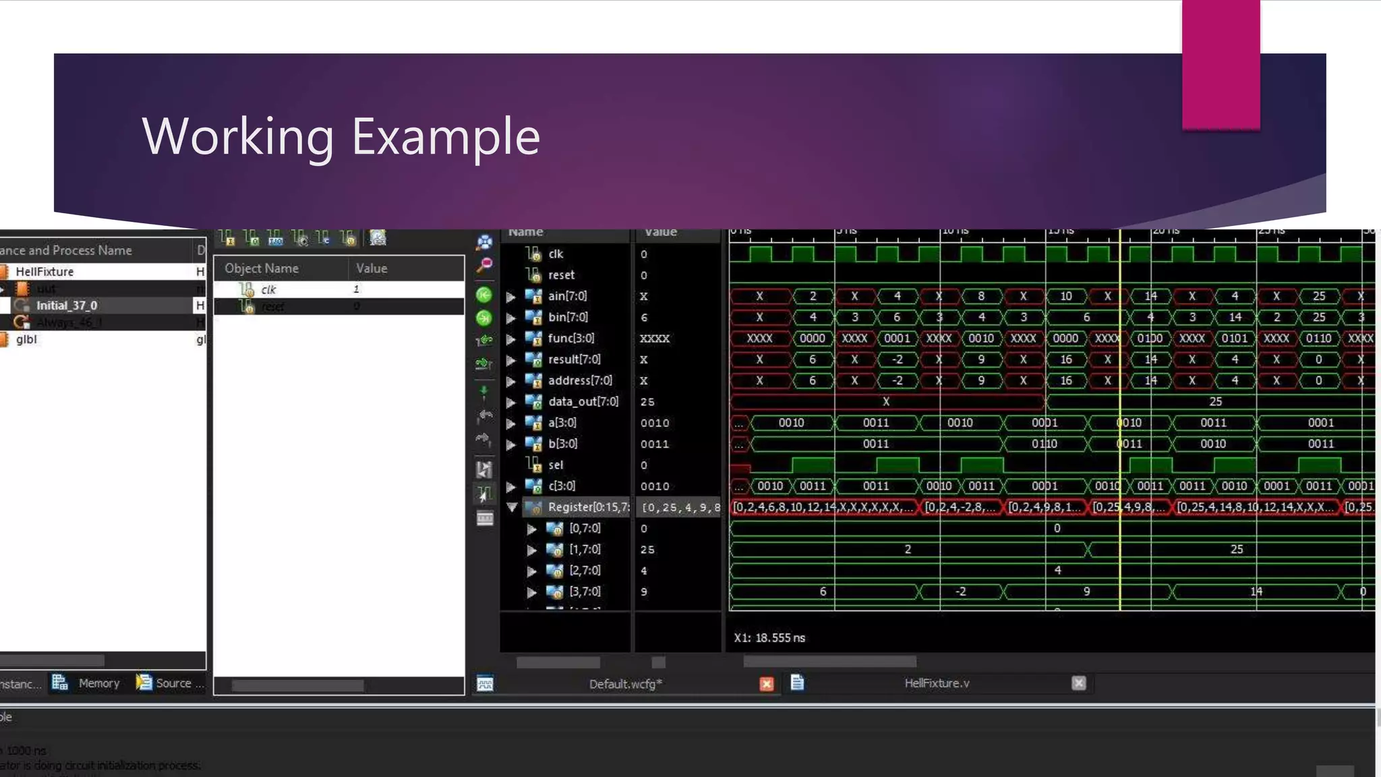Toggle inout signals filter in Objects toolbar
The height and width of the screenshot is (777, 1381).
click(275, 238)
